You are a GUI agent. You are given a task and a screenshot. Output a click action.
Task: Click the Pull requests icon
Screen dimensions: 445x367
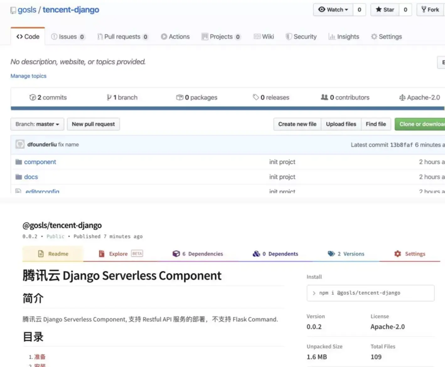100,37
